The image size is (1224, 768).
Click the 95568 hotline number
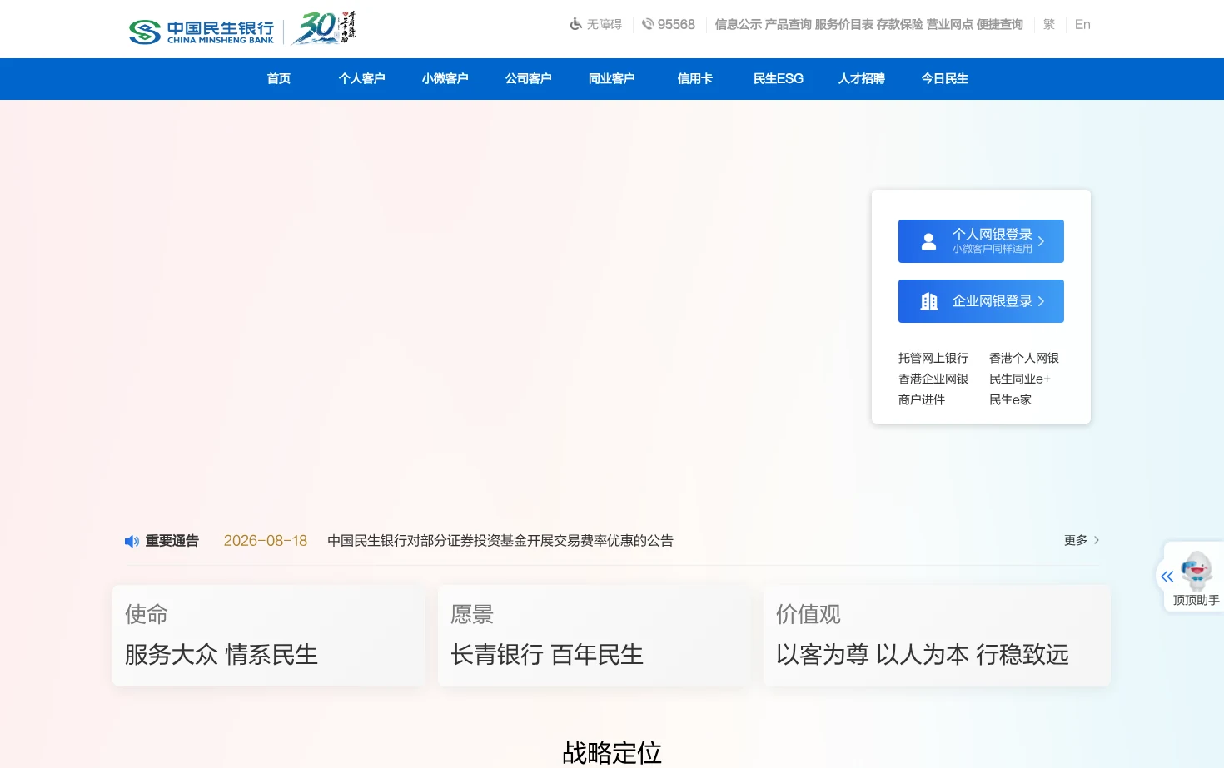[x=676, y=24]
